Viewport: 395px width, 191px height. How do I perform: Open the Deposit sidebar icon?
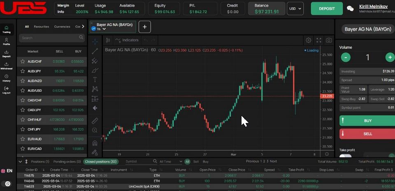7,54
